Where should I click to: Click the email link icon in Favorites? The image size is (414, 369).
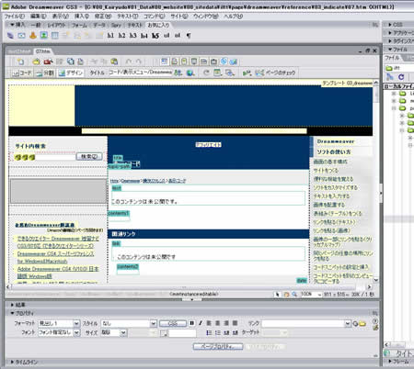click(21, 36)
